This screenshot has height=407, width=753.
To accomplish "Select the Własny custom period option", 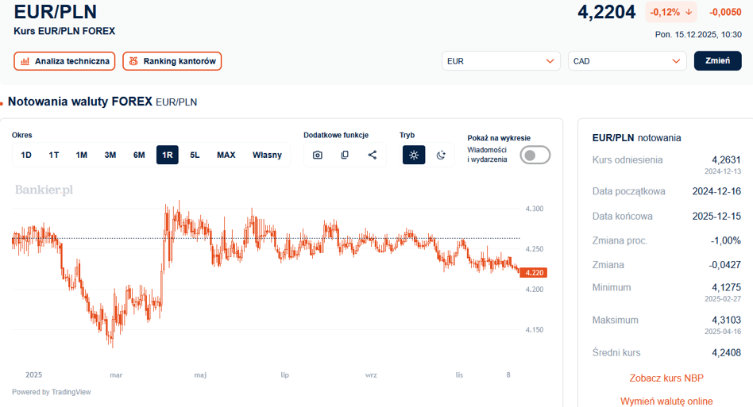I will coord(267,155).
